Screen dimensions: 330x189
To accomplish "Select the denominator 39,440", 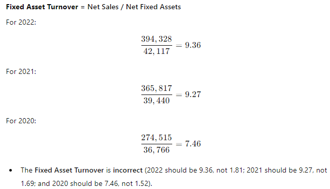I will (156, 101).
